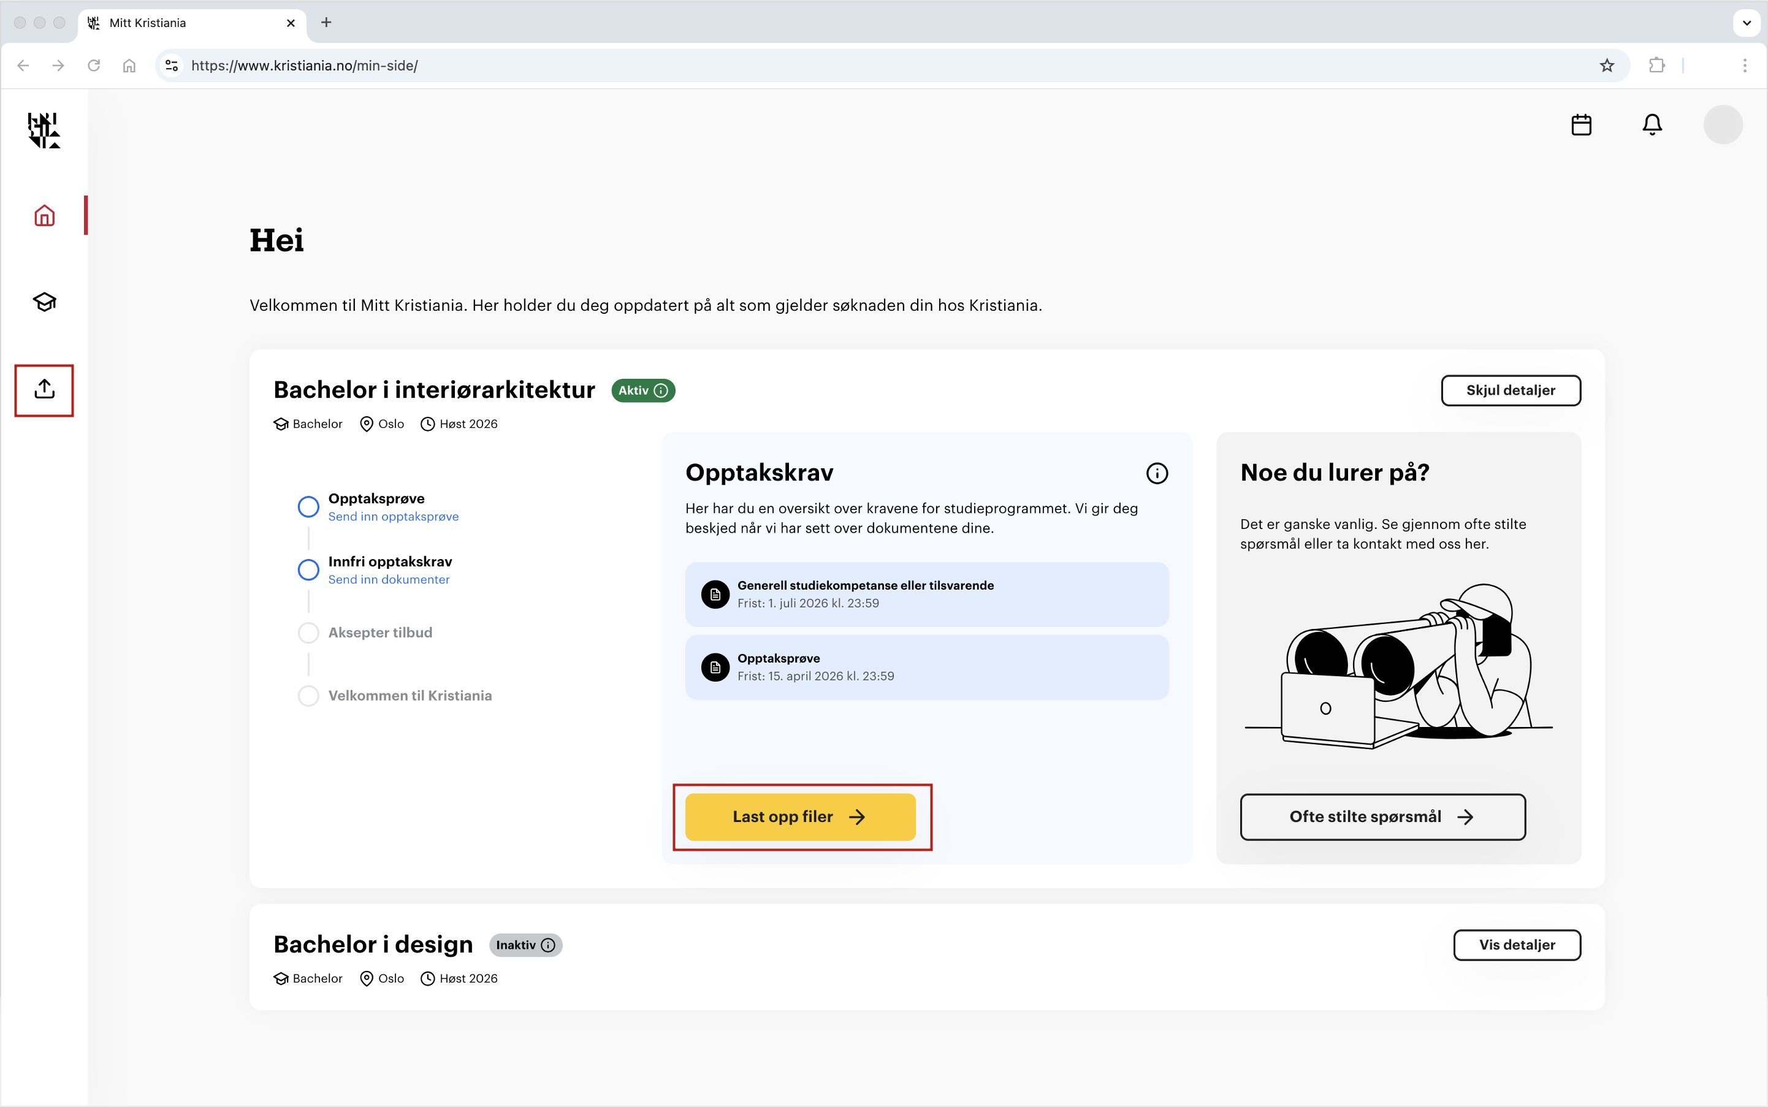
Task: Select the Innfri opptakskrav step circle
Action: click(308, 569)
